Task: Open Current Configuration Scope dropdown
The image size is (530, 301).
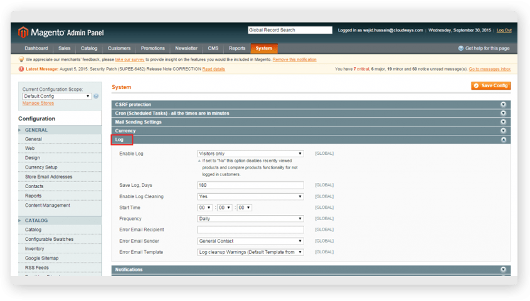Action: [x=56, y=97]
